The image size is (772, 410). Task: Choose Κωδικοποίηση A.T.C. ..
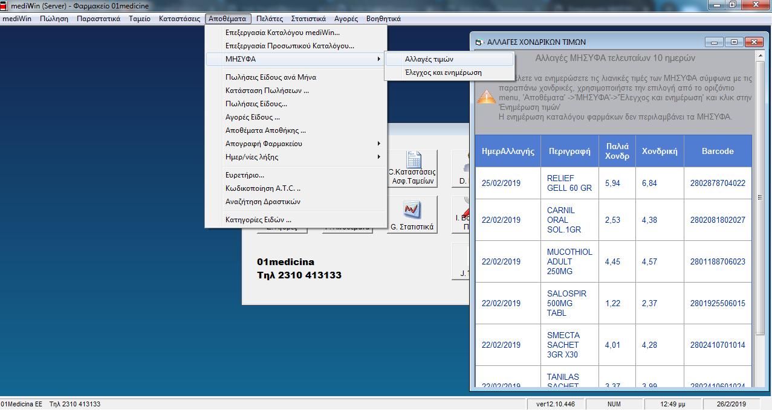pos(296,188)
